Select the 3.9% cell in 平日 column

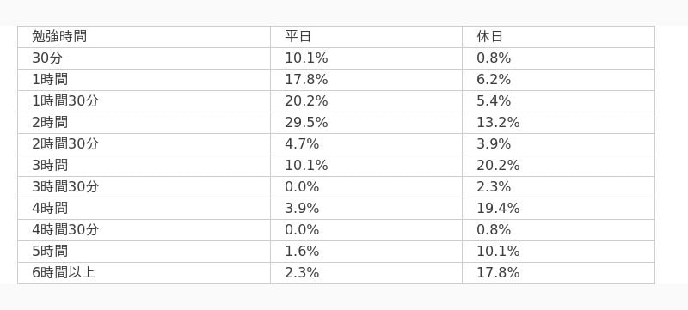pyautogui.click(x=366, y=209)
